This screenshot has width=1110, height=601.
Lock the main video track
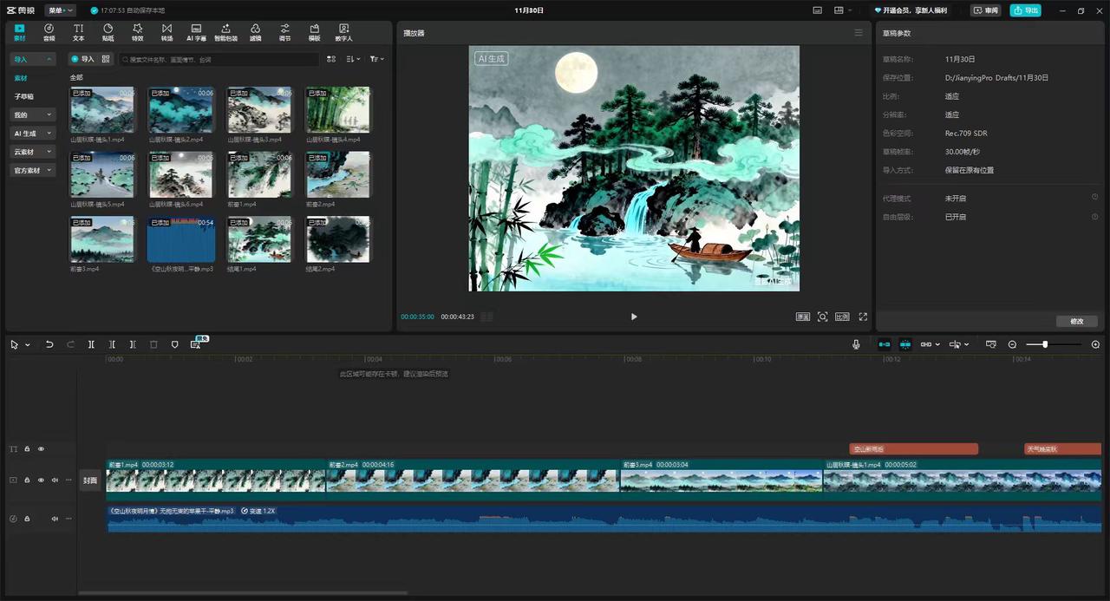(27, 480)
